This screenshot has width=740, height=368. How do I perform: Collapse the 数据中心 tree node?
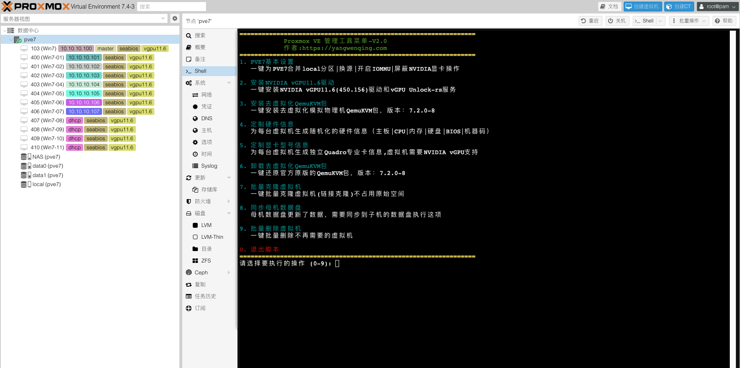5,31
